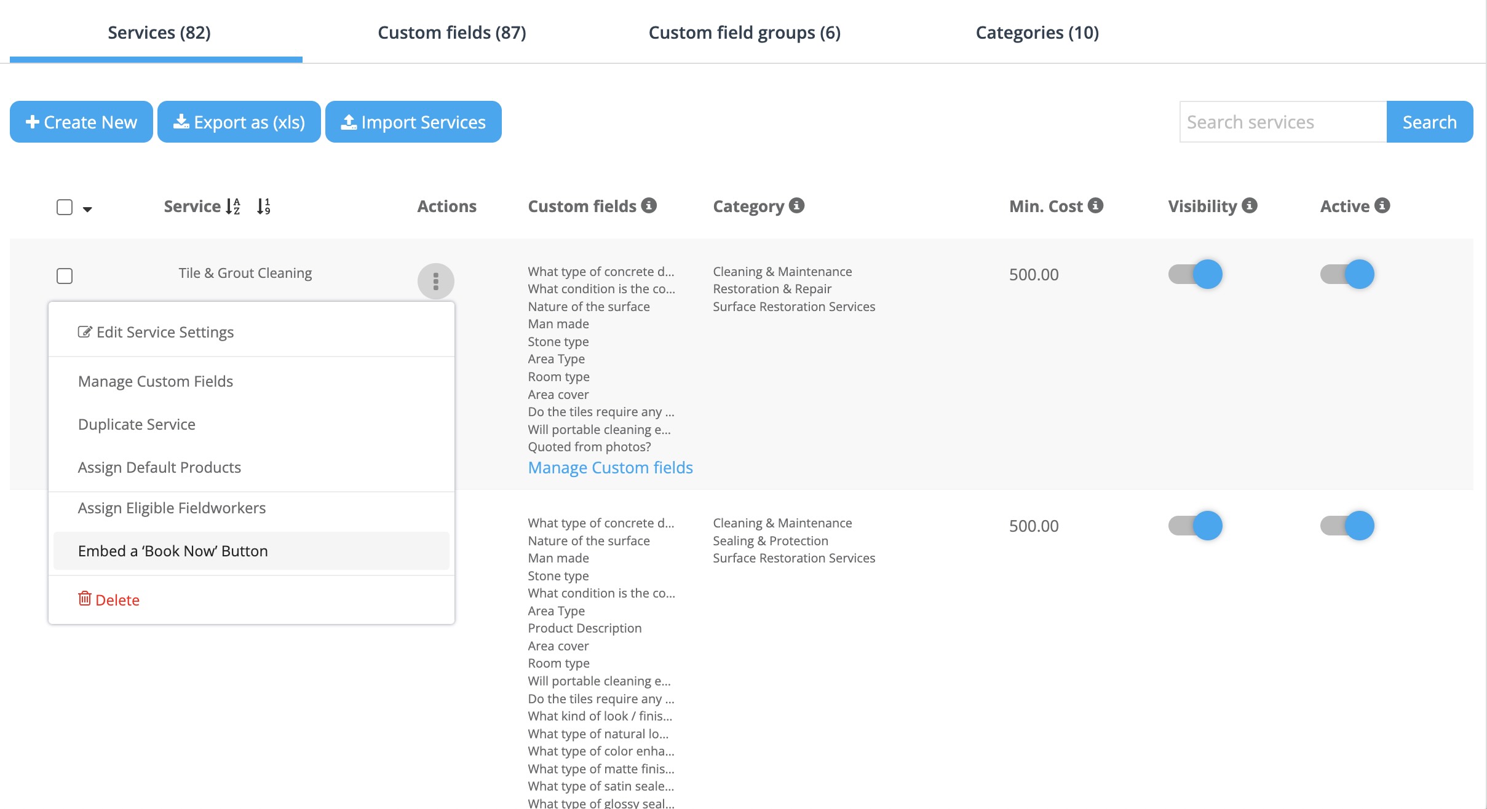Click the trash icon next to Delete

pyautogui.click(x=85, y=598)
